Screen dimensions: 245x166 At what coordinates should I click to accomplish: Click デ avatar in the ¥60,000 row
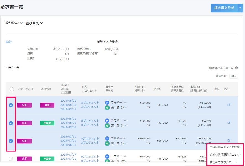pyautogui.click(x=107, y=156)
